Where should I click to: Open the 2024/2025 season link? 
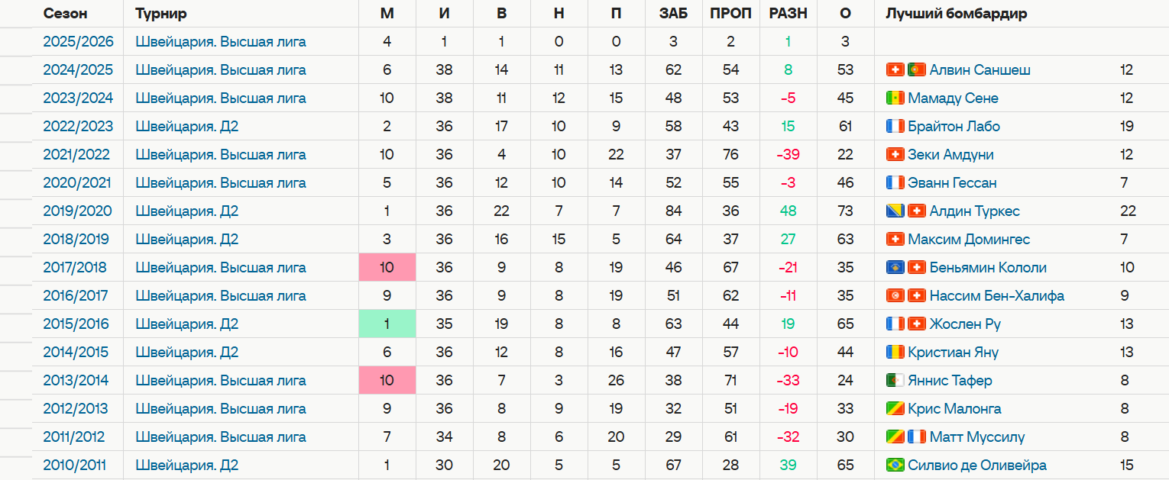coord(78,69)
